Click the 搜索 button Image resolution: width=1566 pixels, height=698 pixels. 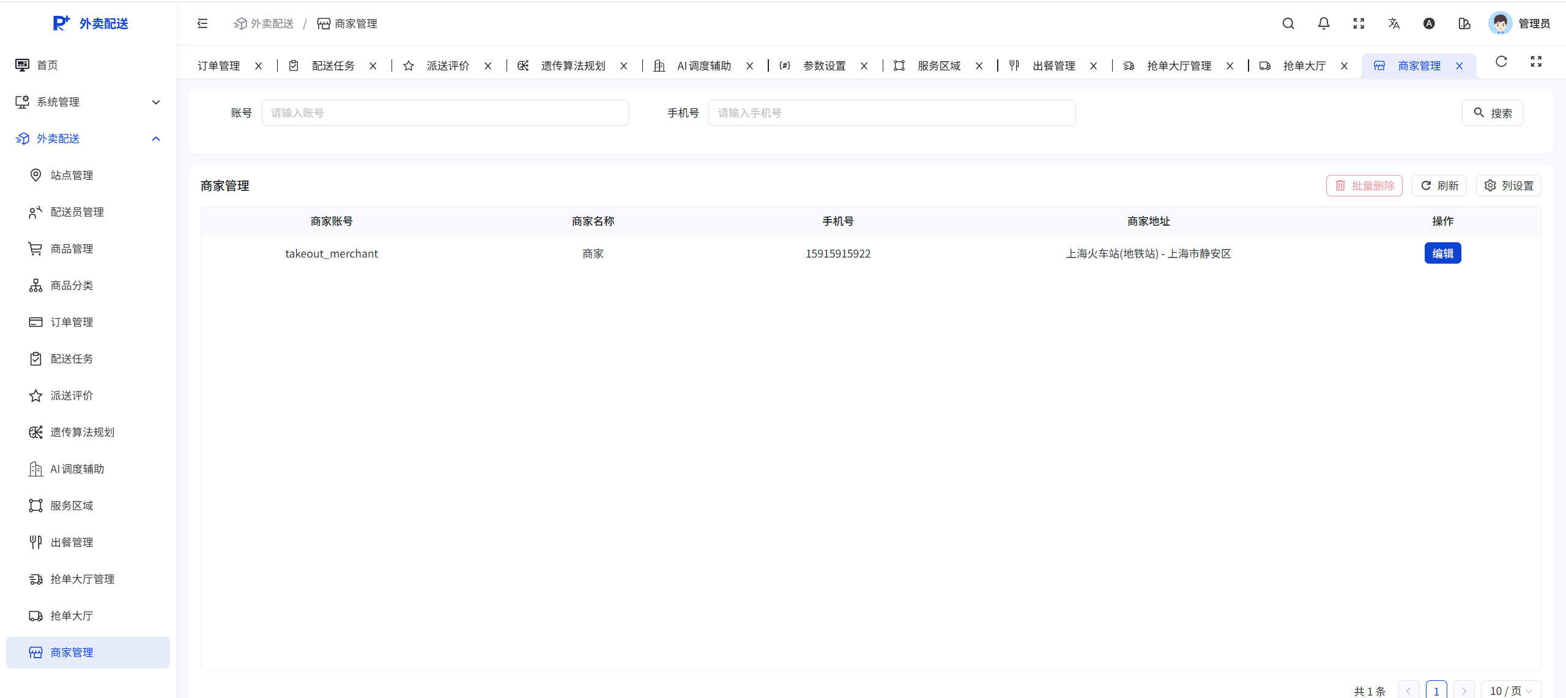tap(1492, 113)
